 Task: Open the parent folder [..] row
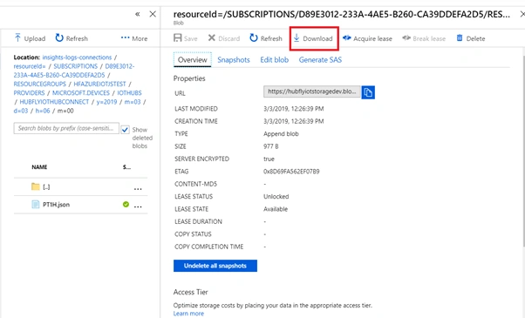pyautogui.click(x=80, y=187)
